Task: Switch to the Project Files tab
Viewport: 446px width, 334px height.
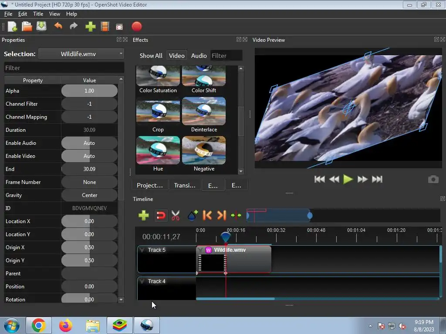Action: pos(150,185)
